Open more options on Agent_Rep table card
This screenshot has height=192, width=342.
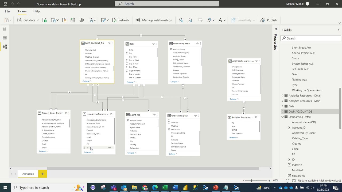tap(157, 115)
